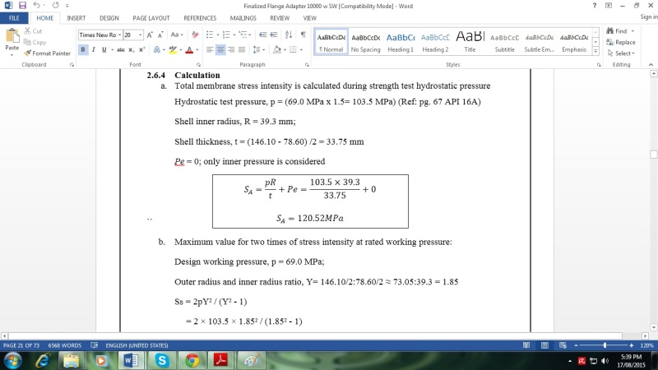Open the Font dialog launcher
The image size is (658, 370).
click(198, 65)
